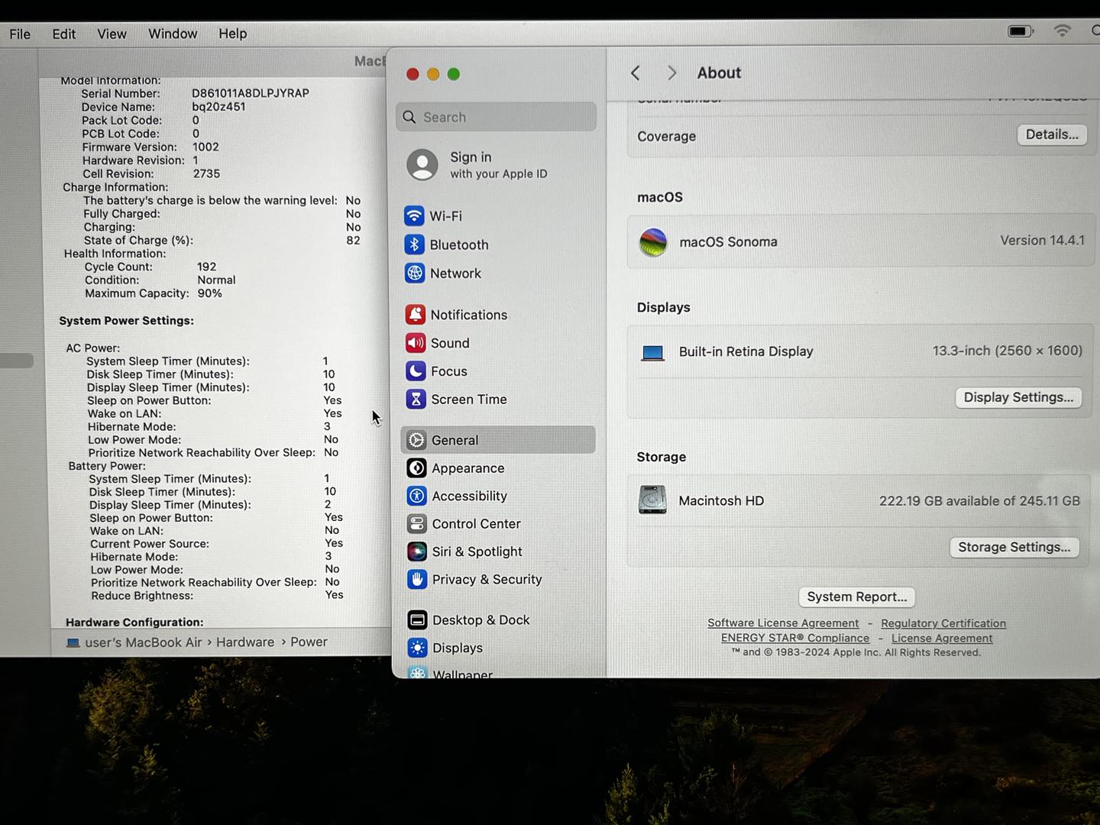Image resolution: width=1100 pixels, height=825 pixels.
Task: Click System Power Settings heading
Action: coord(127,321)
